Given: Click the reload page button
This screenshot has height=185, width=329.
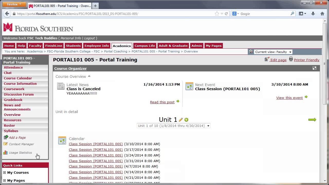Looking at the screenshot, I should coord(226,14).
